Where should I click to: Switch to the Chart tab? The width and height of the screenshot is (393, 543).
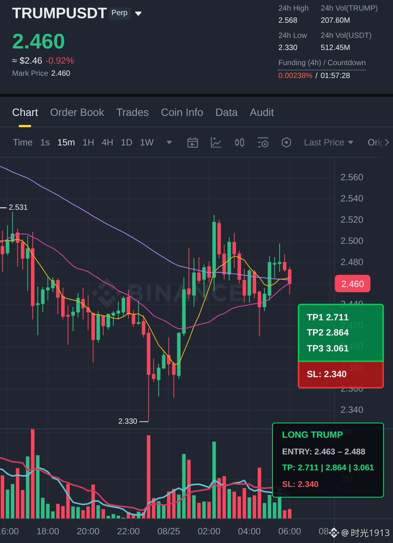coord(25,112)
